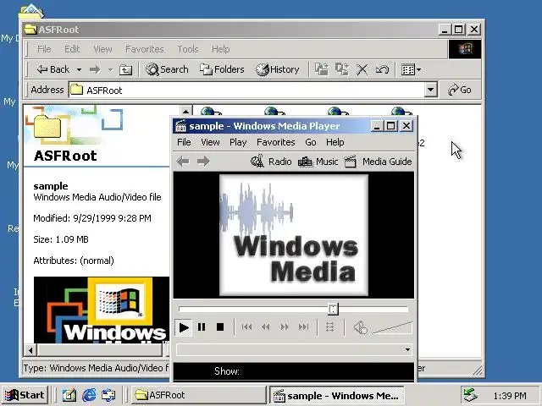Open Media Player Play menu
Image resolution: width=542 pixels, height=406 pixels.
click(x=238, y=142)
